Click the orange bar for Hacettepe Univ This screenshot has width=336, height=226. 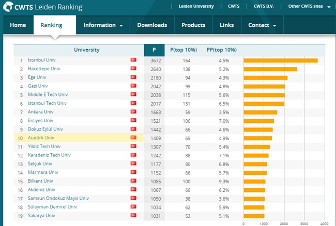pos(270,69)
